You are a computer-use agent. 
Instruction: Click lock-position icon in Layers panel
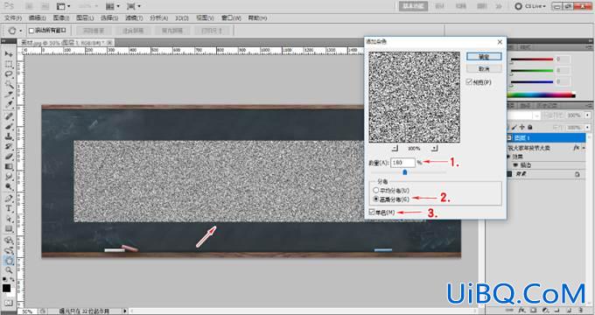522,127
